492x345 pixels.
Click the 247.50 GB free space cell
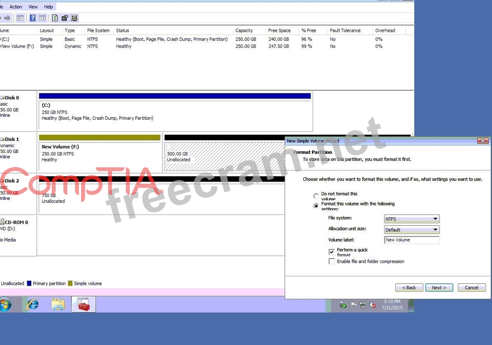coord(279,47)
